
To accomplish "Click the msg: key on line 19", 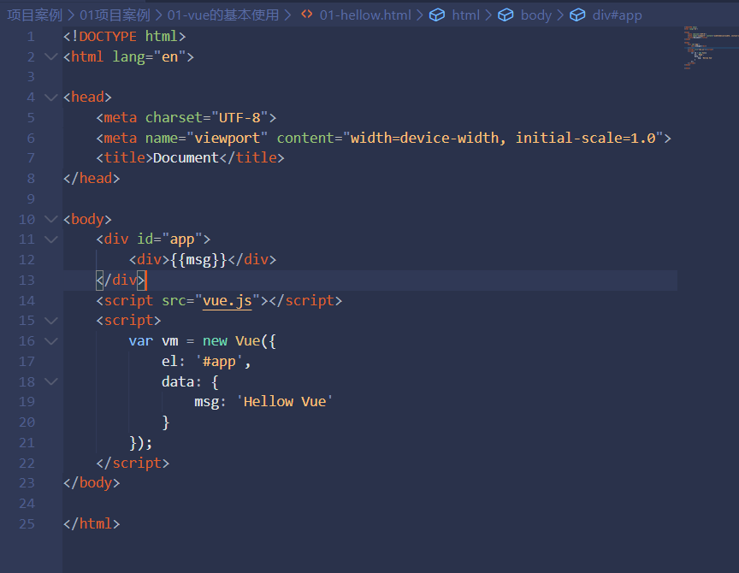I will click(210, 401).
